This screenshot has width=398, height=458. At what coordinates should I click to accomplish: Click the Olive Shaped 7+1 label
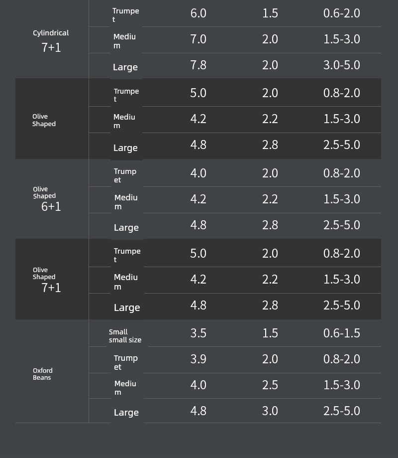click(x=47, y=280)
